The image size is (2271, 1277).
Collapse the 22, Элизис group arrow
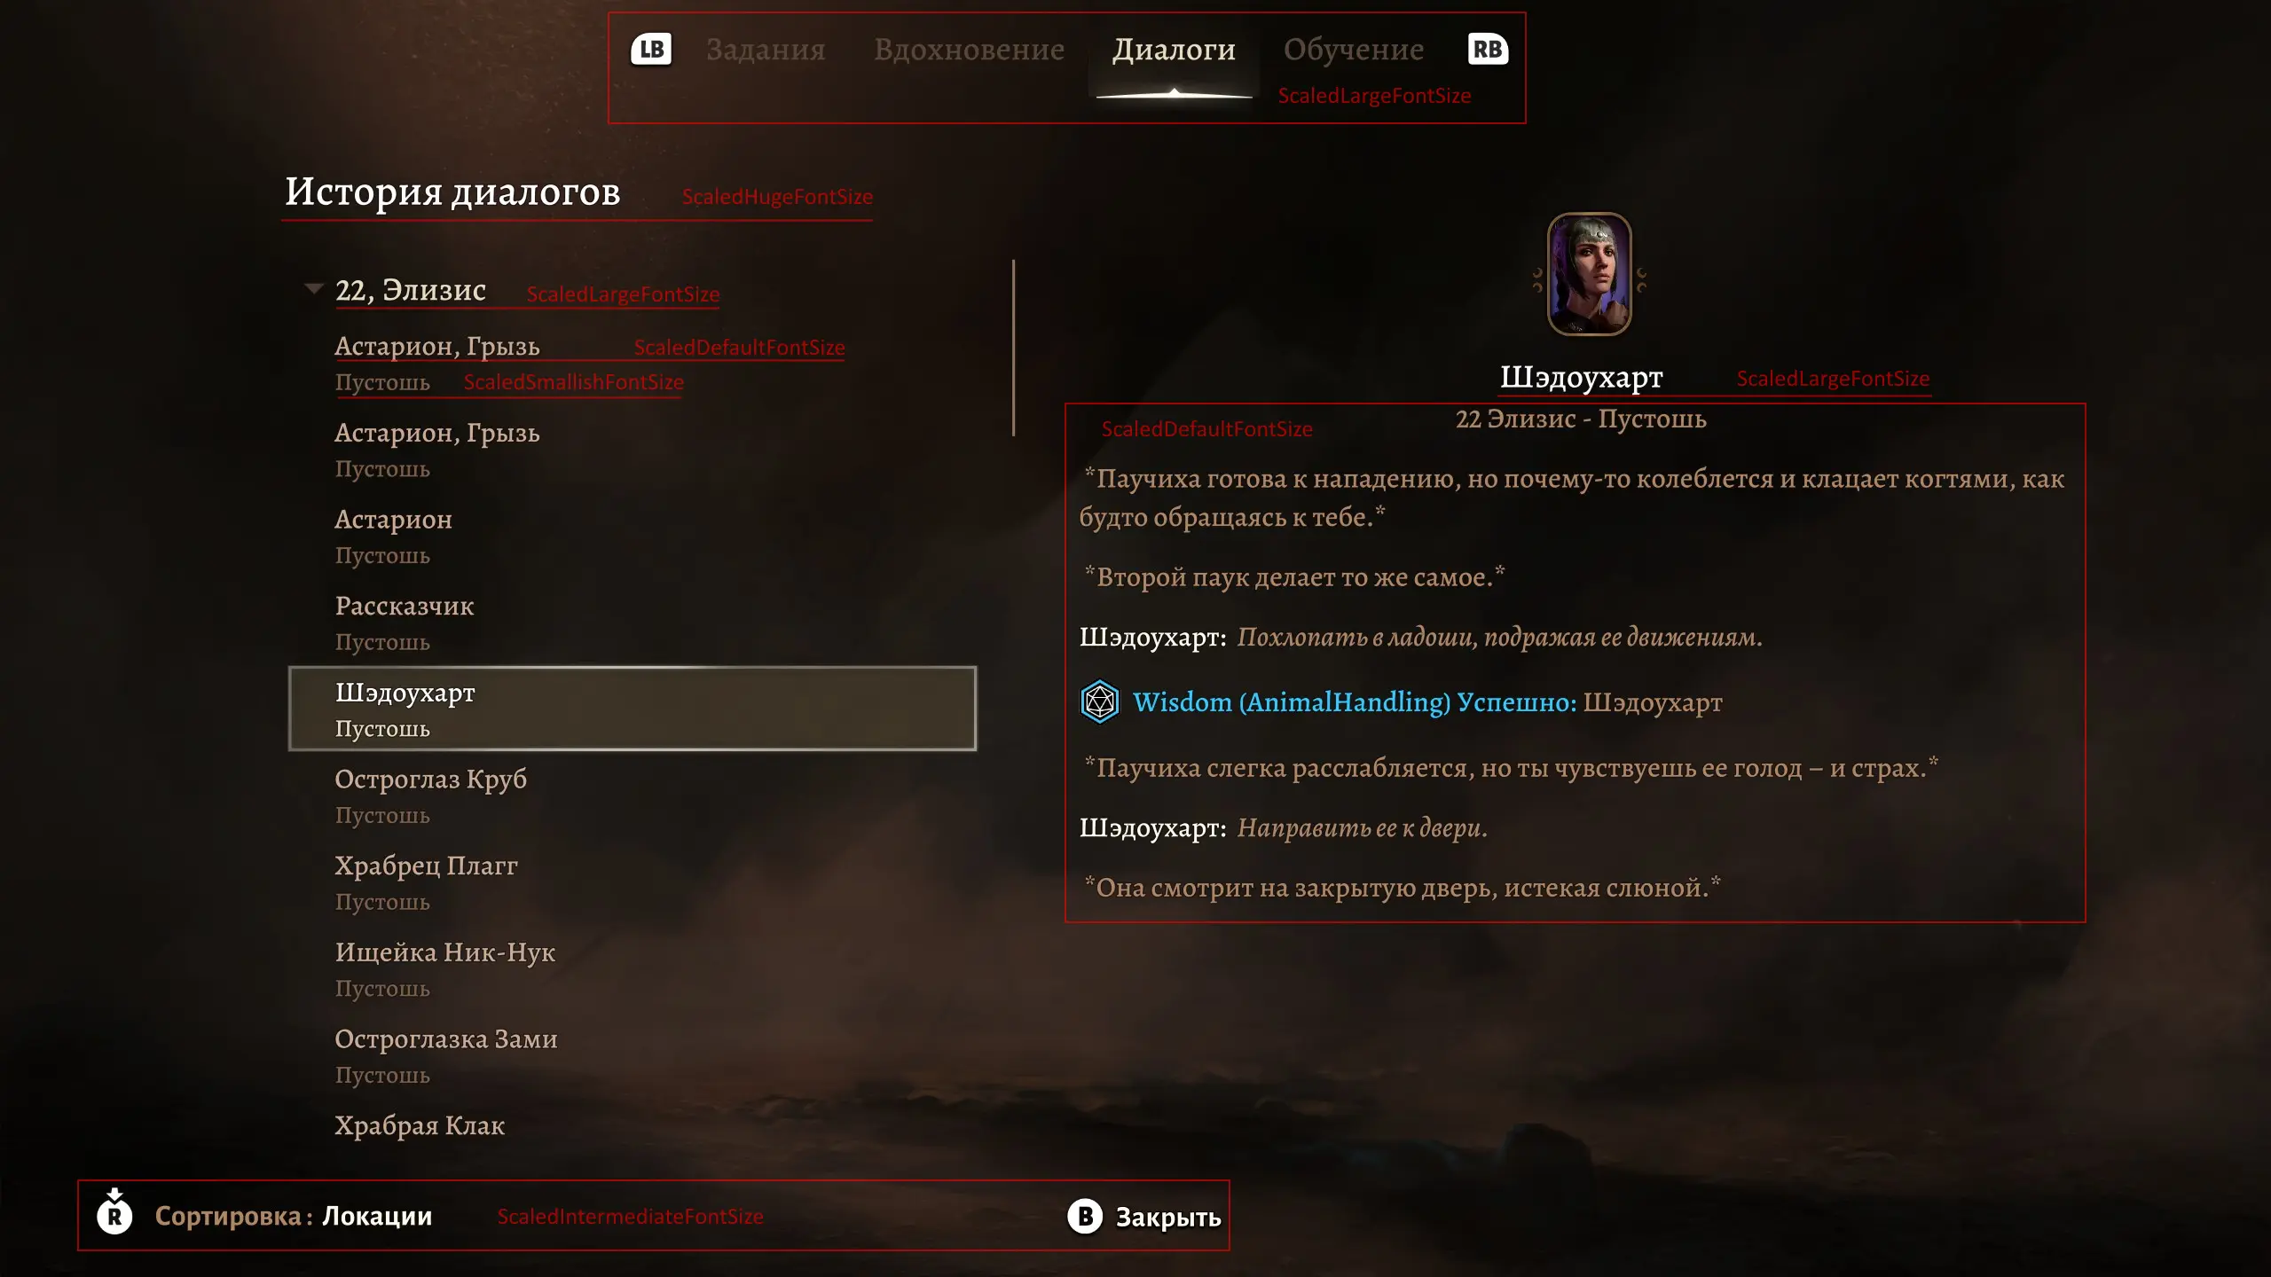pos(313,289)
